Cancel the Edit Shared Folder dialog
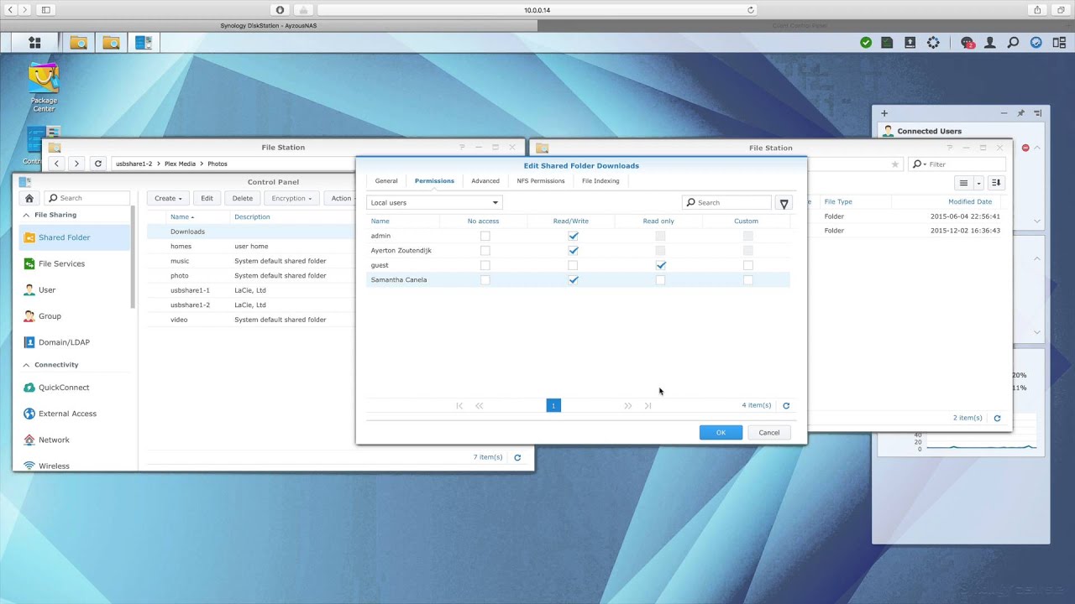Image resolution: width=1075 pixels, height=604 pixels. (769, 432)
